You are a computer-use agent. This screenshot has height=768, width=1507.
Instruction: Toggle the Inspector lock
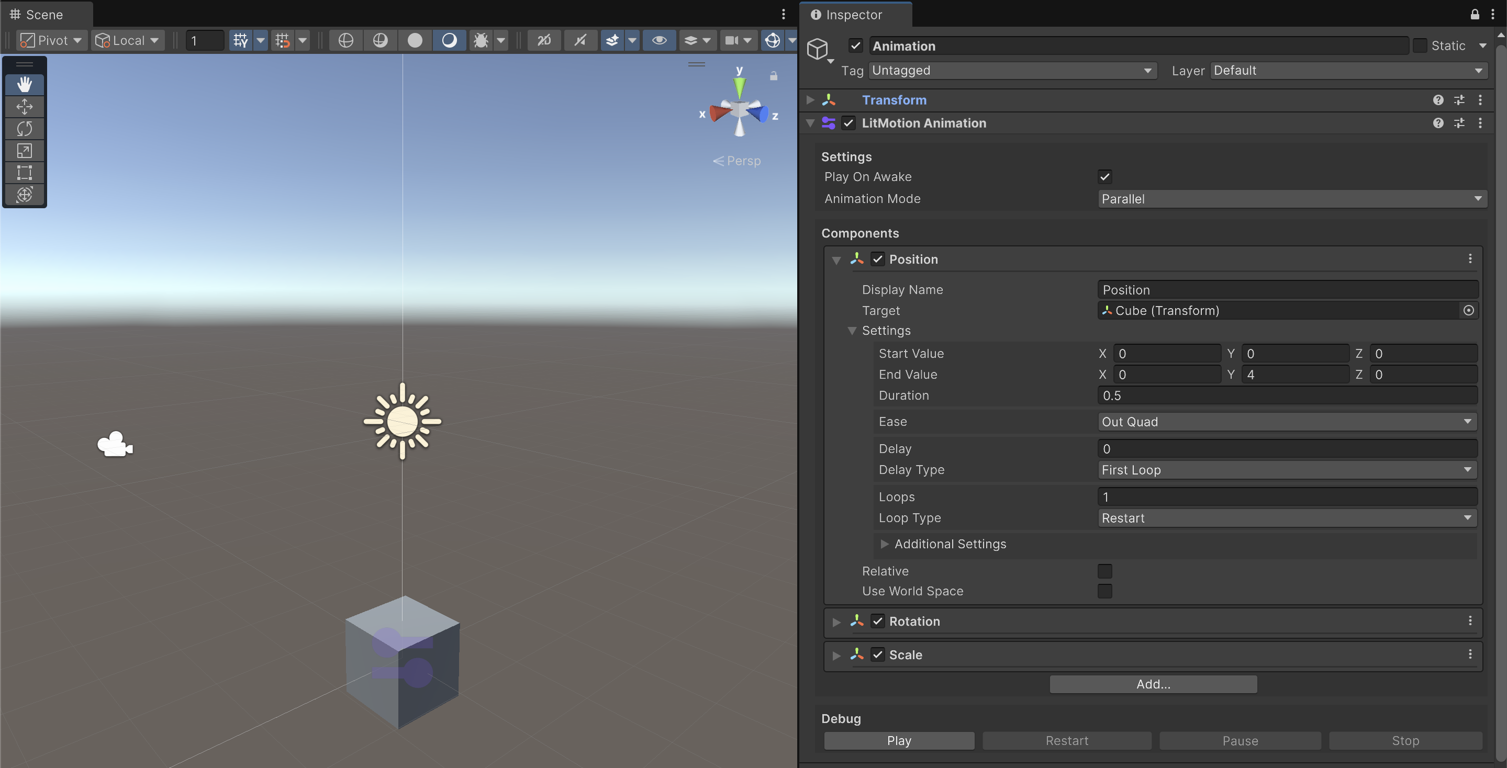1475,15
